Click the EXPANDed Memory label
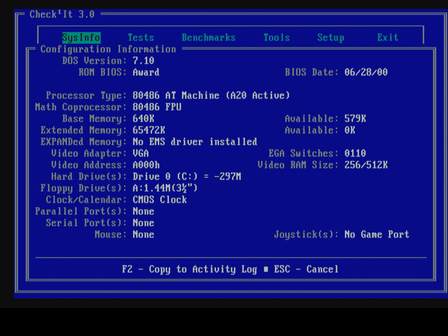This screenshot has width=448, height=336. 83,142
